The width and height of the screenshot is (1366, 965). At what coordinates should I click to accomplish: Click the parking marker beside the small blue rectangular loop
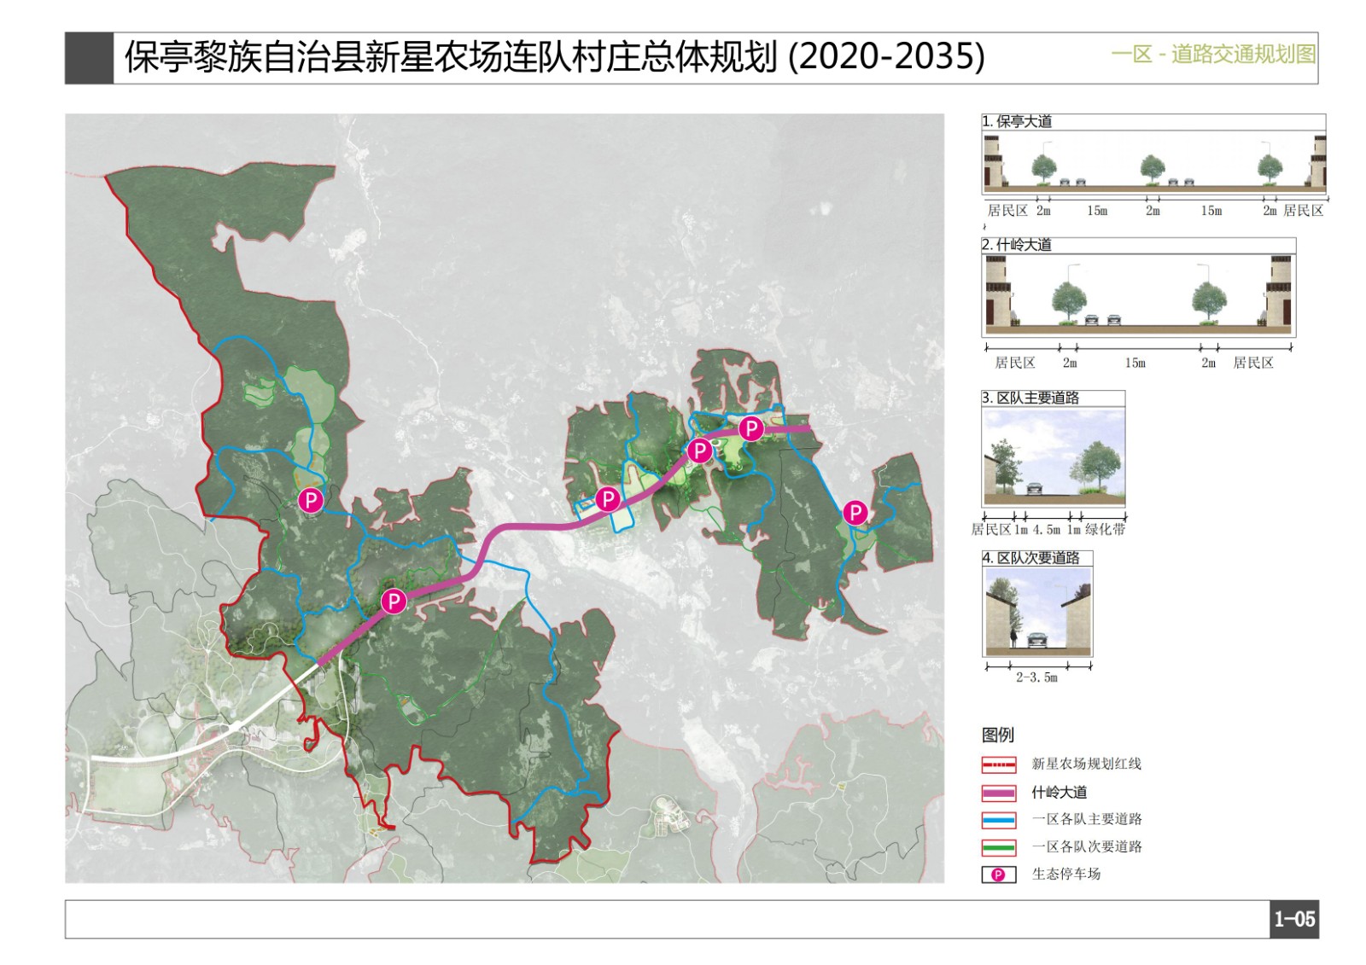click(x=607, y=499)
